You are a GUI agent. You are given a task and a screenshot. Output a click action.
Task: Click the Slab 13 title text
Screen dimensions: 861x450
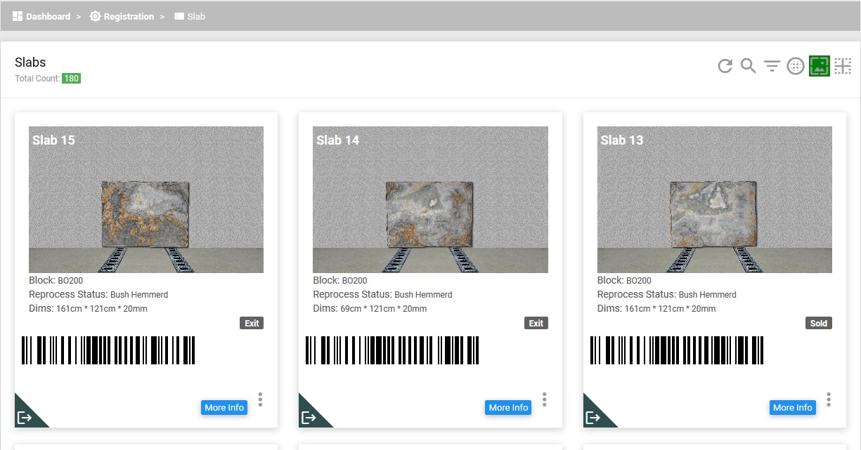click(622, 140)
